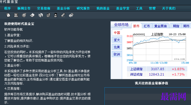This screenshot has height=105, width=191.
Task: Click the wrench tools toolbar icon
Action: point(71,15)
